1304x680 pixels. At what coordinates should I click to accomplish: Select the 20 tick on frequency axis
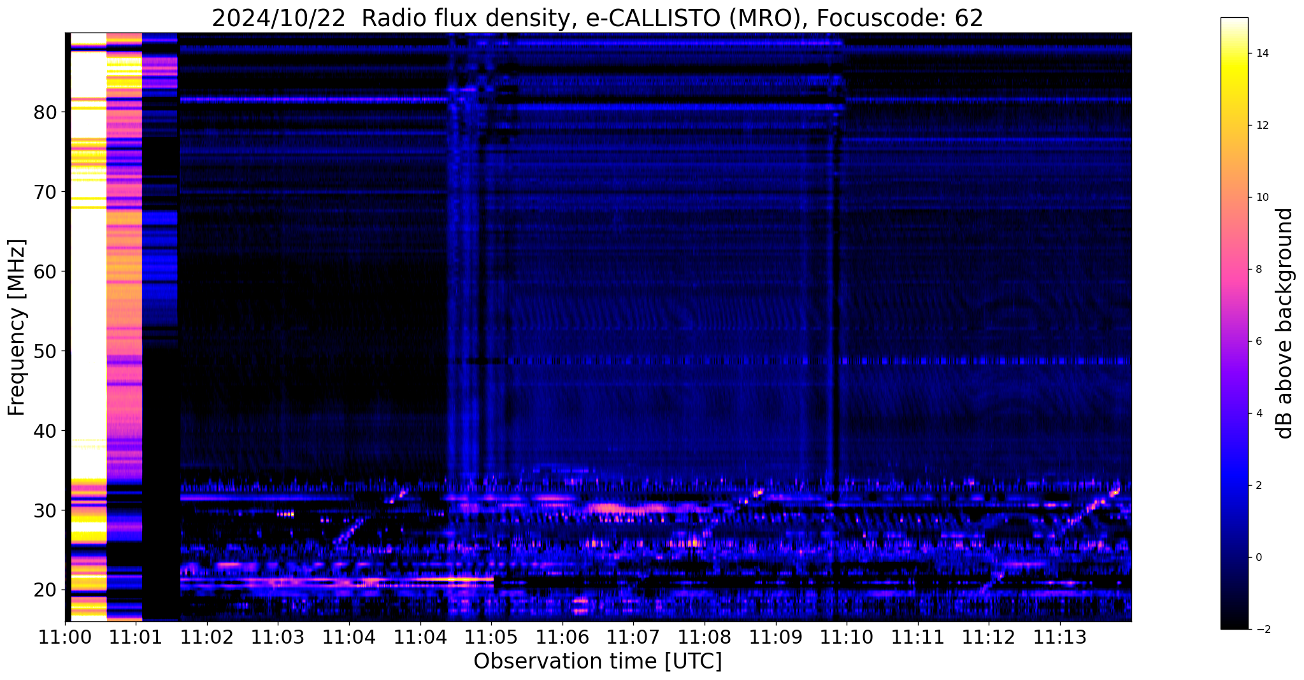pos(45,590)
